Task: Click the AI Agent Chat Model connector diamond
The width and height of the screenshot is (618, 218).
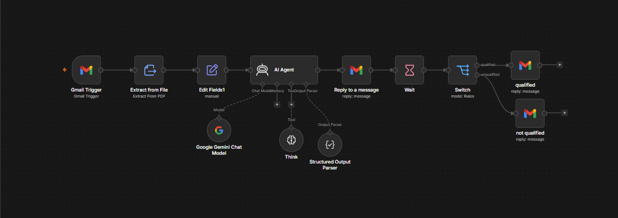Action: click(x=262, y=84)
